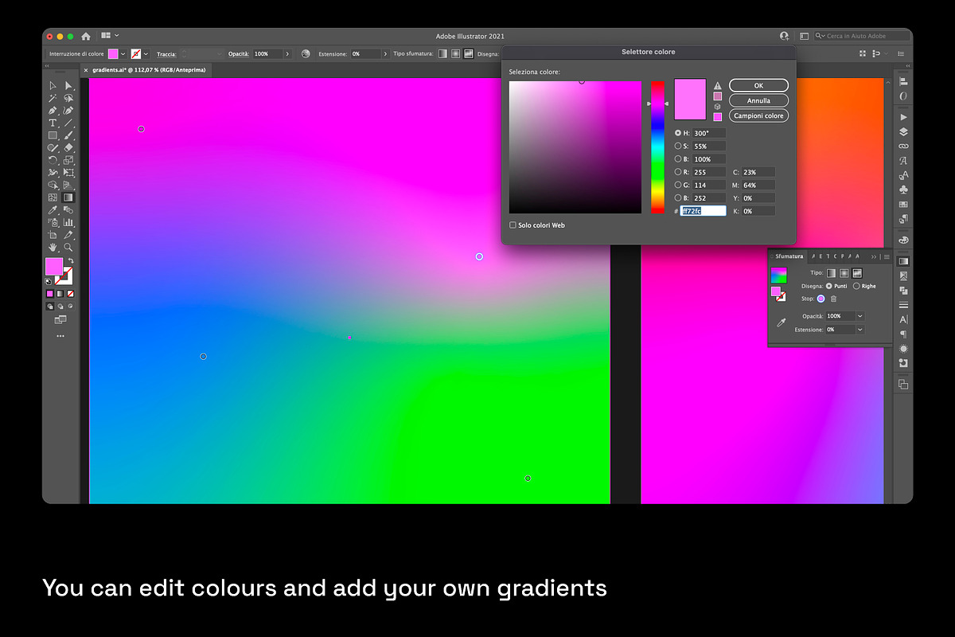Pick the Eyedropper tool in left toolbar

(x=53, y=210)
